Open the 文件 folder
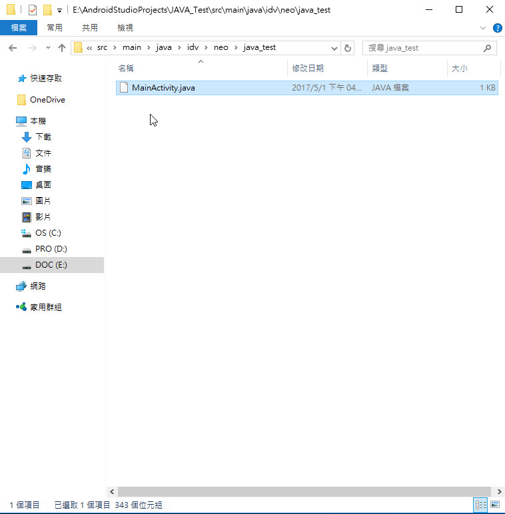505x514 pixels. click(x=43, y=152)
